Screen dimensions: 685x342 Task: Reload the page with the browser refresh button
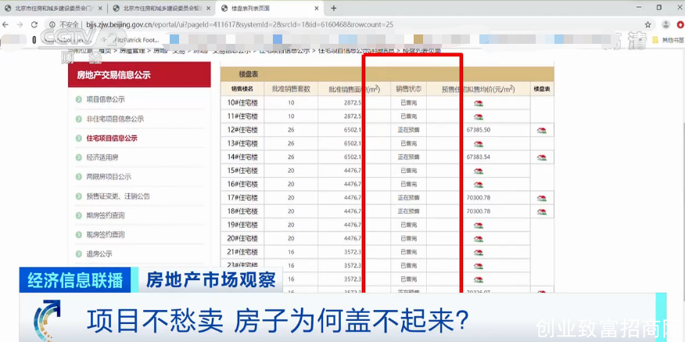(x=34, y=25)
